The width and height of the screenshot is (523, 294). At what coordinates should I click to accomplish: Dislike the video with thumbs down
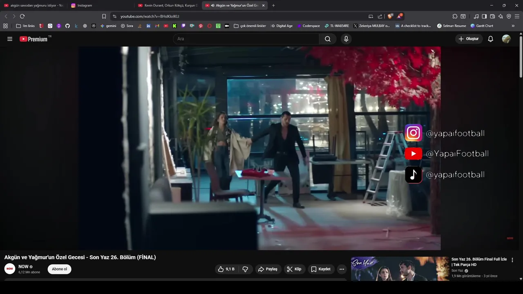point(245,269)
